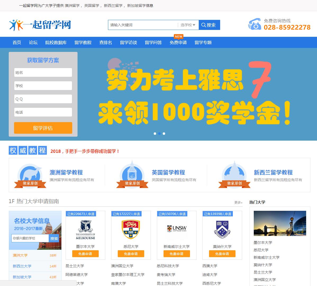This screenshot has height=286, width=317.
Task: Focus the 请输入关键词 search field
Action: tap(143, 25)
